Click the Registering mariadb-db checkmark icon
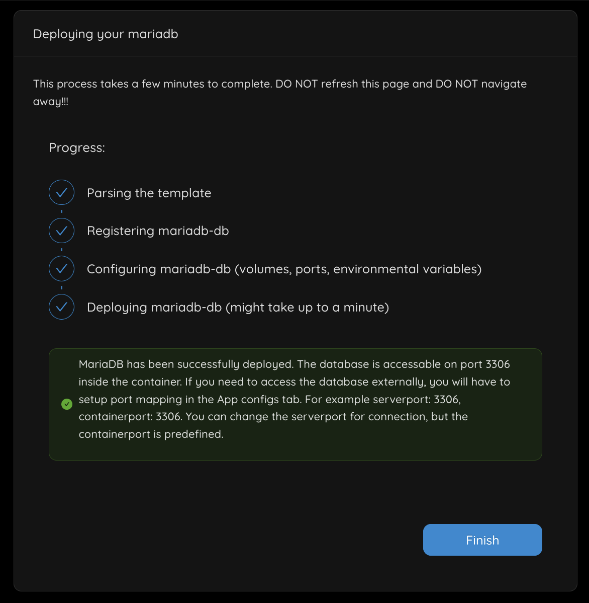Viewport: 589px width, 603px height. [x=61, y=231]
